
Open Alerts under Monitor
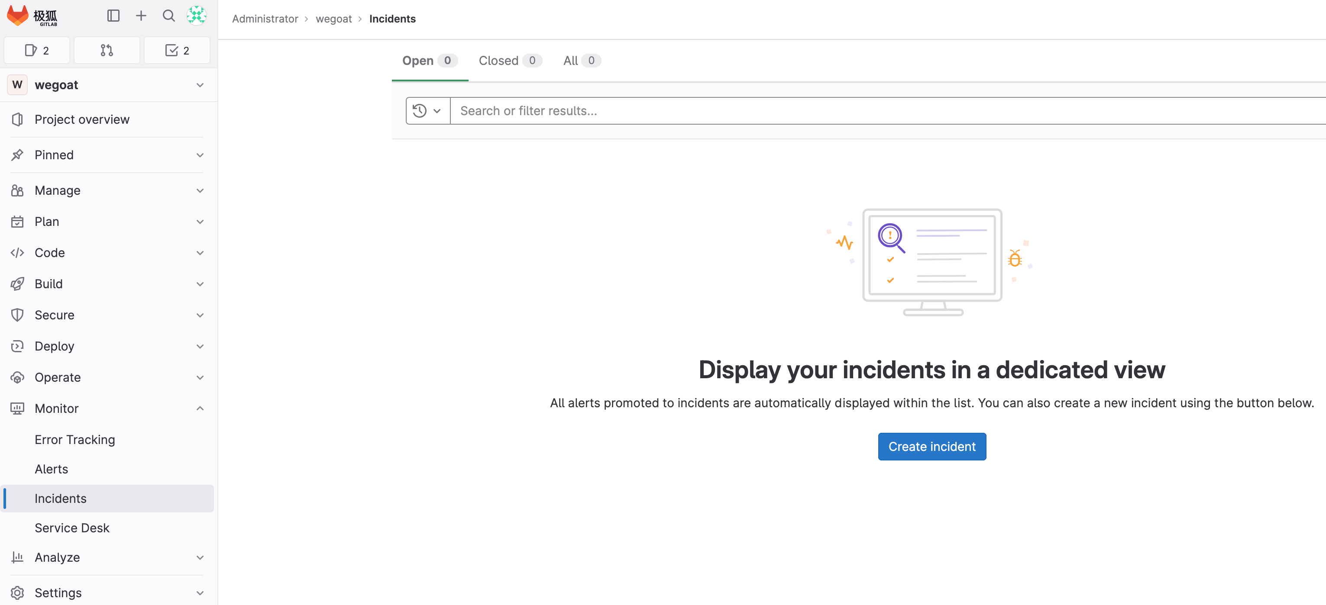pos(52,469)
